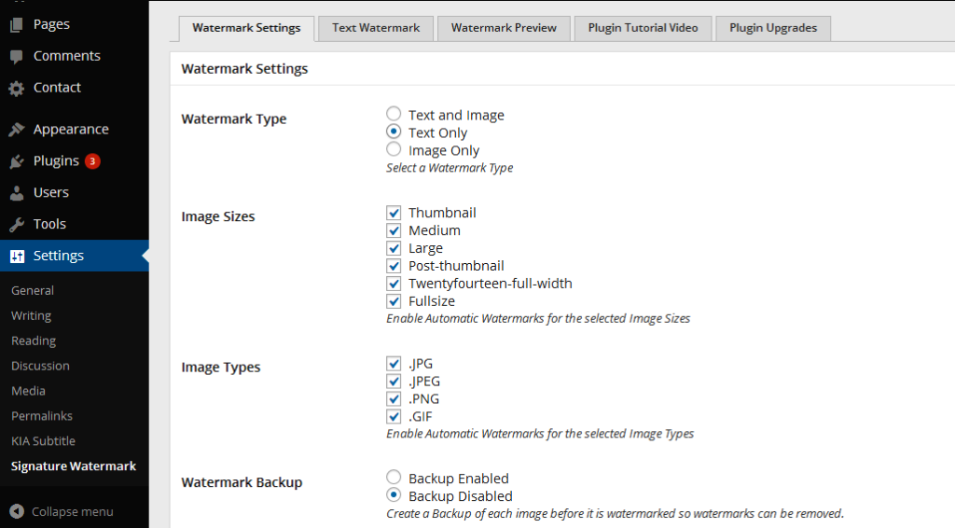
Task: Open the Permalinks settings link
Action: pos(41,416)
